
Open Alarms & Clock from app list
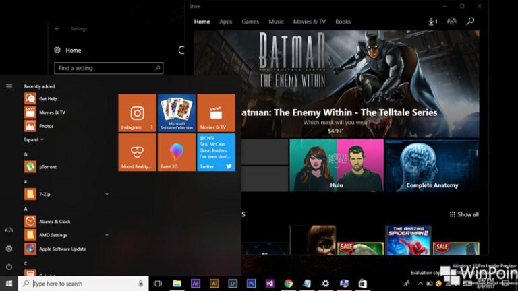(x=54, y=221)
